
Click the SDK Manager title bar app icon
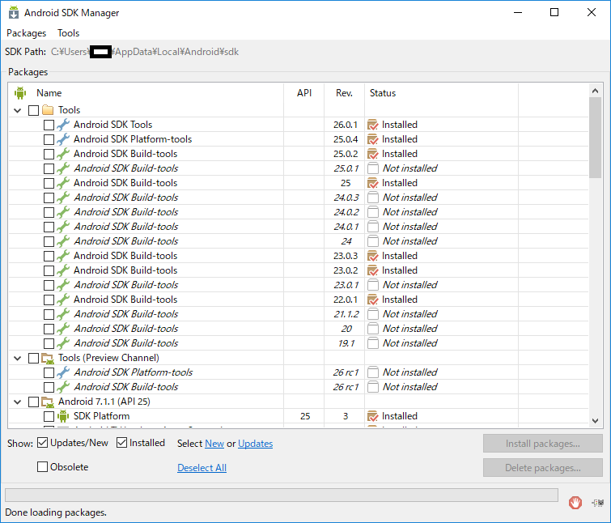pos(14,12)
